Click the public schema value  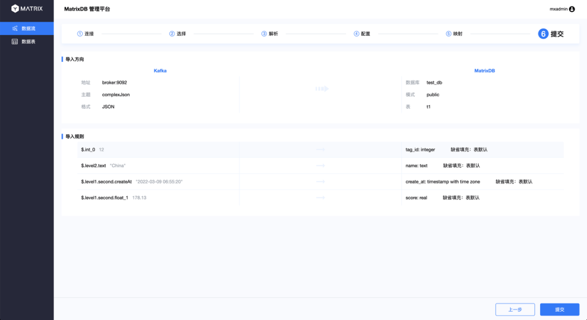[x=433, y=95]
